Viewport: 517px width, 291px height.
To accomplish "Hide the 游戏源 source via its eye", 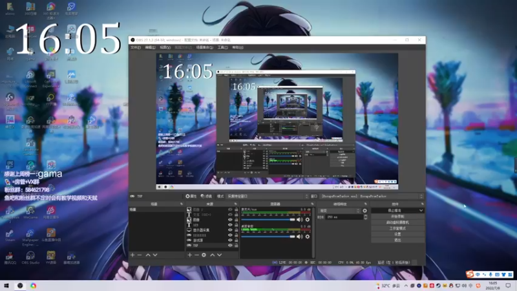I will (x=230, y=240).
